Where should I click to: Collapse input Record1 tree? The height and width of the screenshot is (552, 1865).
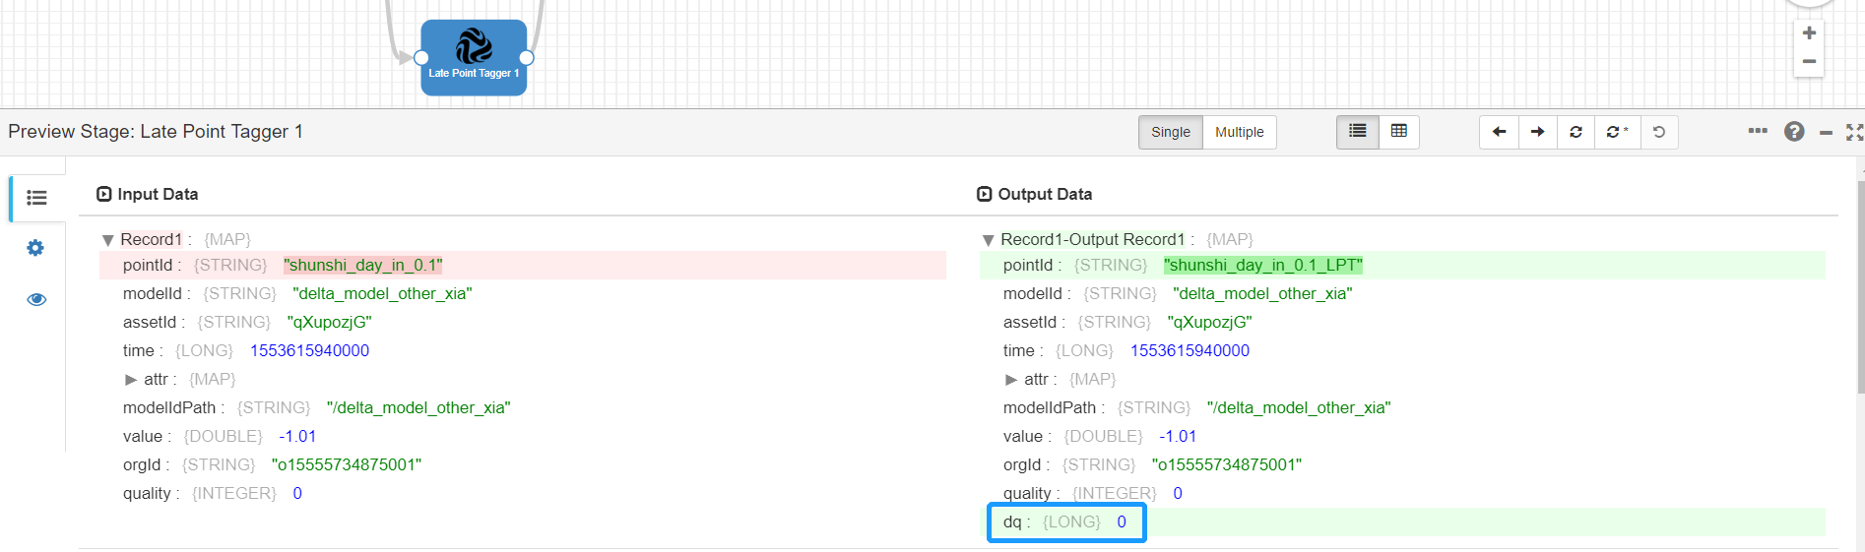[x=107, y=240]
